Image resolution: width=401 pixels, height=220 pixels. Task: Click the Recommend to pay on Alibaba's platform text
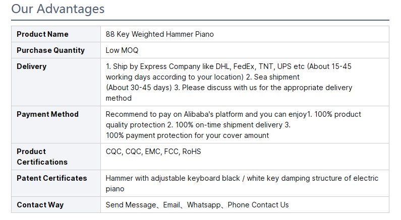(175, 114)
